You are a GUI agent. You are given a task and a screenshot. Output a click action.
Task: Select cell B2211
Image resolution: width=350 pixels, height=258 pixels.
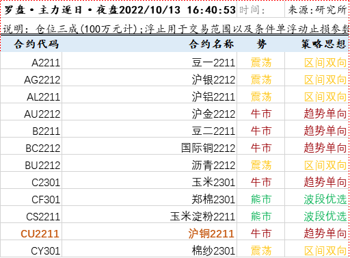(31, 129)
